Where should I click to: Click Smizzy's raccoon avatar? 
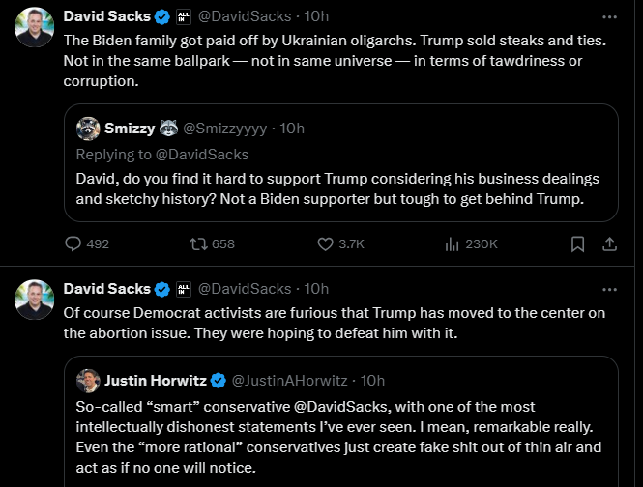point(88,129)
